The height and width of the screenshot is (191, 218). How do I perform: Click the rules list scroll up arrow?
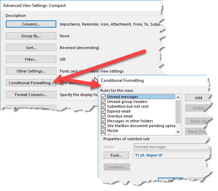[178, 98]
